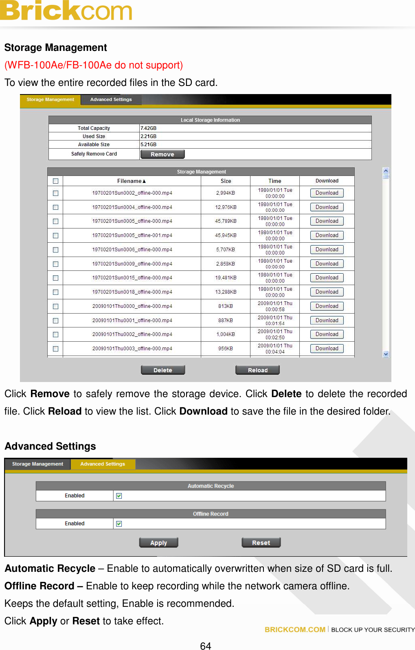Check 19700201Sun0006_offline-000.mp4 file checkbox
415x650 pixels.
tap(56, 250)
